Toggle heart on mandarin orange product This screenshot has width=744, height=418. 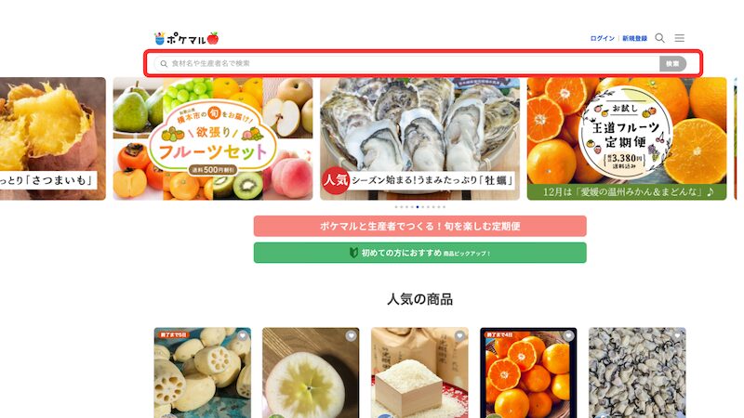pyautogui.click(x=568, y=335)
